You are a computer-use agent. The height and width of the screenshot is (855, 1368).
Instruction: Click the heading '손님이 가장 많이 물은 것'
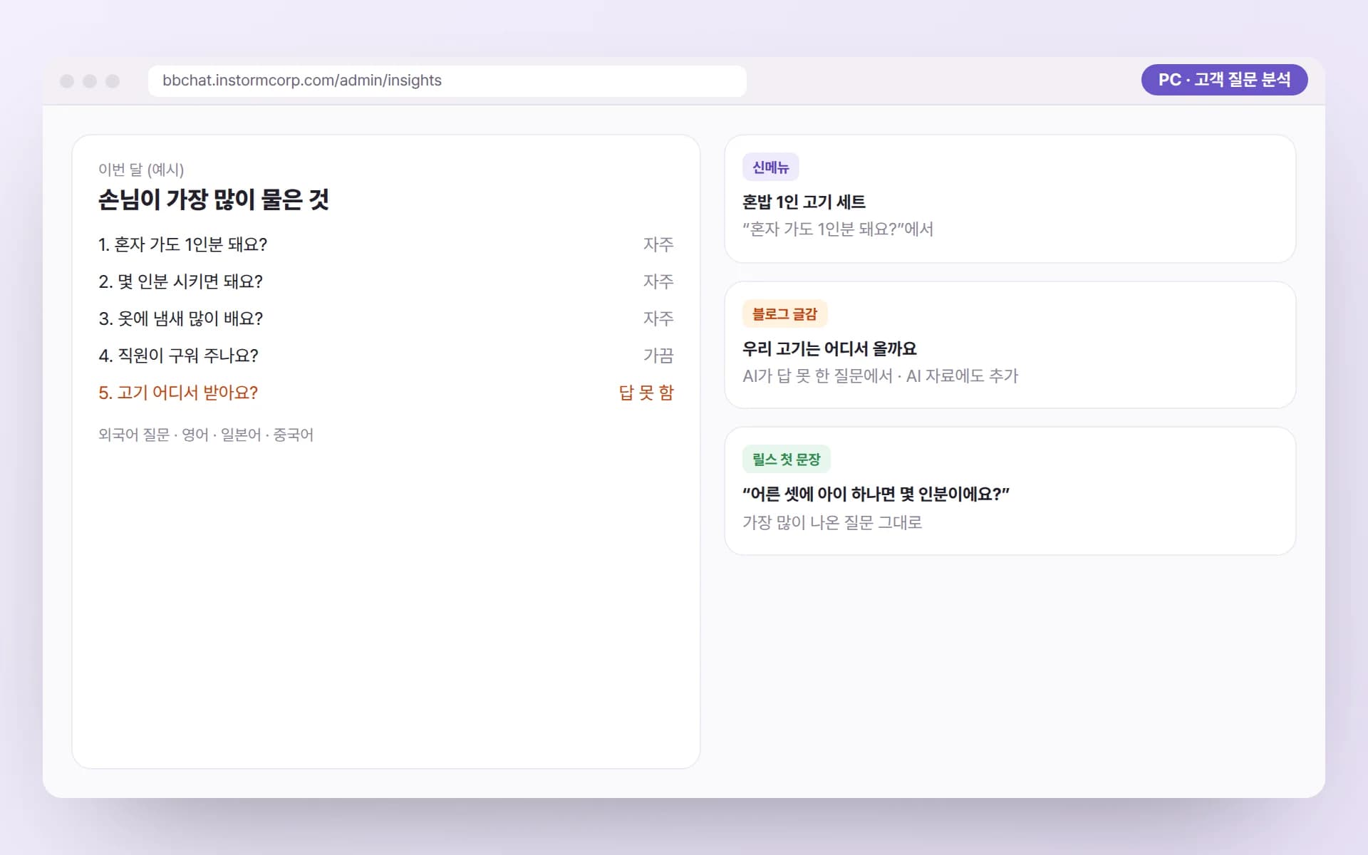214,199
